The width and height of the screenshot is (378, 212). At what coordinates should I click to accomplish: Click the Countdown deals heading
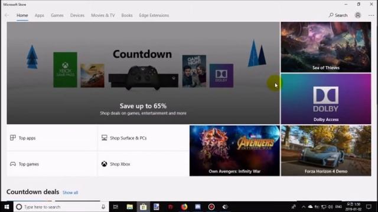(x=33, y=192)
